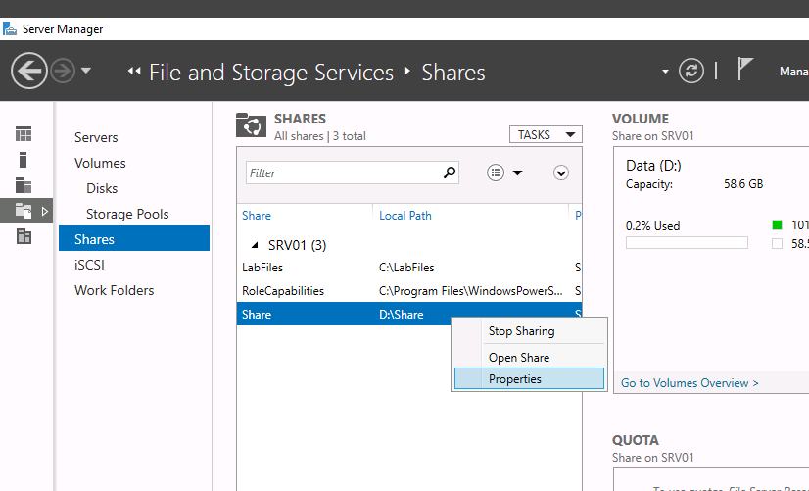Open the TASKS dropdown in Shares
This screenshot has height=491, width=809.
(546, 135)
